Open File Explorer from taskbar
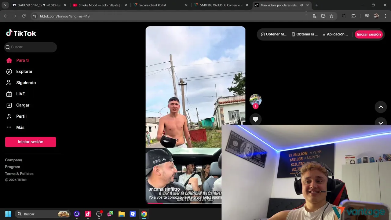 122,214
